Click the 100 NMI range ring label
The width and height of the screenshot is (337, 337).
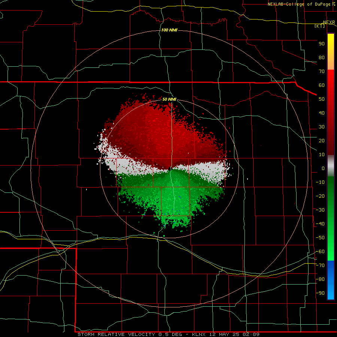point(169,30)
